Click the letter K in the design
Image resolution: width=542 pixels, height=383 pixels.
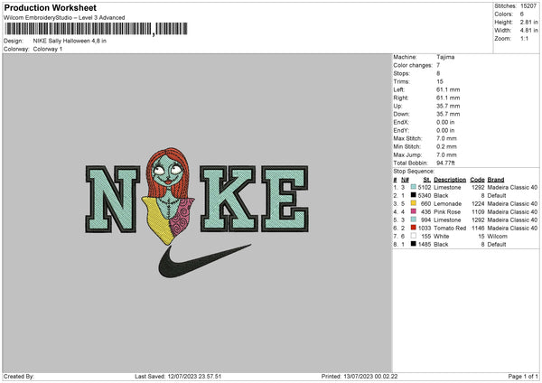tap(229, 199)
